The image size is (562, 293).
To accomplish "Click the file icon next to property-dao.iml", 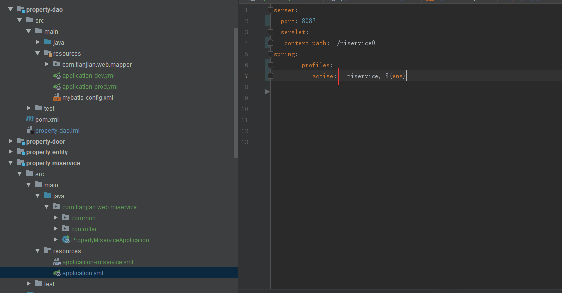I will pos(30,131).
